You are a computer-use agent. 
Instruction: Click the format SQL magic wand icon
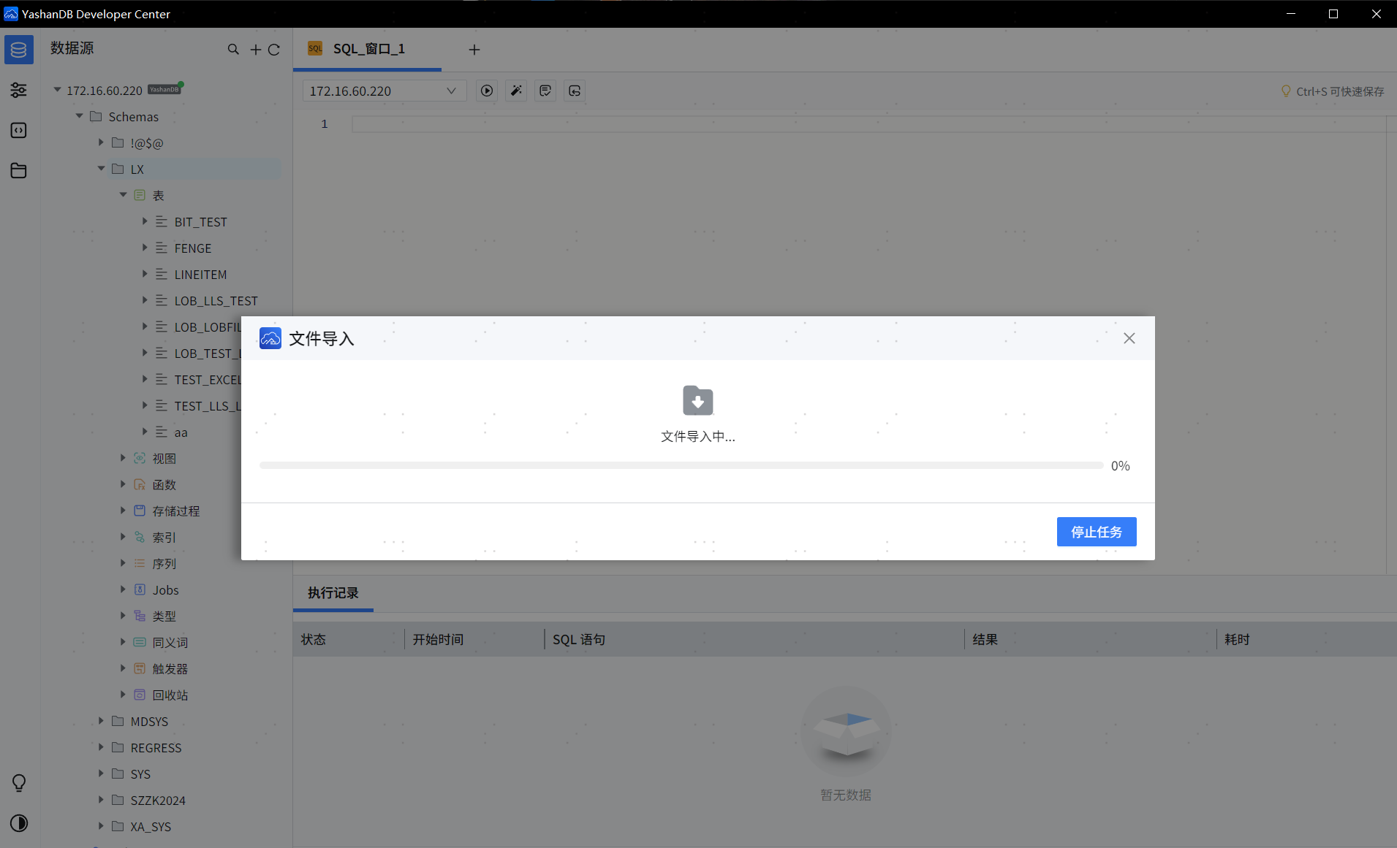(516, 91)
